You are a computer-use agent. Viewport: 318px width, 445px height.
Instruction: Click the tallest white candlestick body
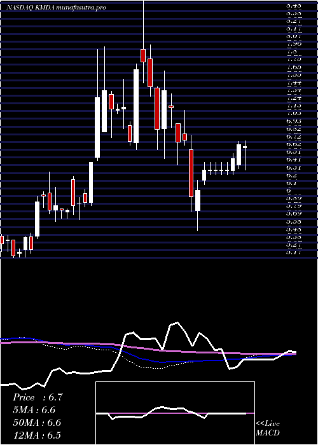[136, 106]
